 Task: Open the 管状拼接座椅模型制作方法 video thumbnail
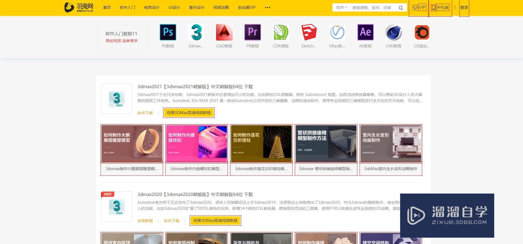click(326, 143)
